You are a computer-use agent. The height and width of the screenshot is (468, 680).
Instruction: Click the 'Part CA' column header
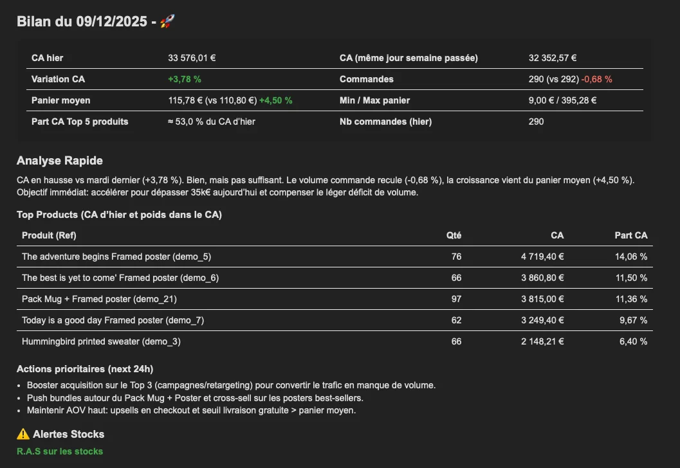pyautogui.click(x=630, y=235)
